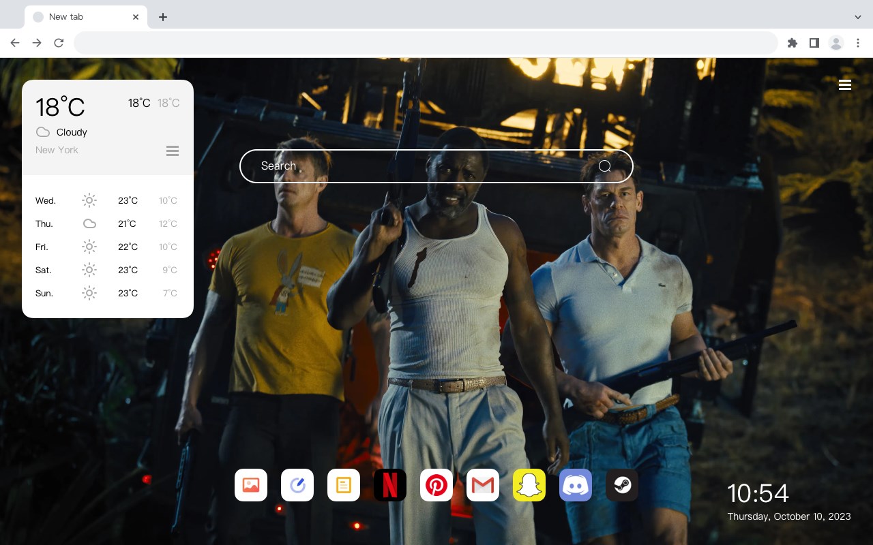
Task: Click the 10:54 clock display
Action: 758,493
